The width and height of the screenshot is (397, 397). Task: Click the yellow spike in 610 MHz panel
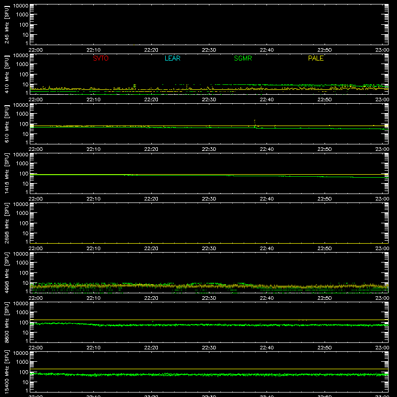[255, 123]
